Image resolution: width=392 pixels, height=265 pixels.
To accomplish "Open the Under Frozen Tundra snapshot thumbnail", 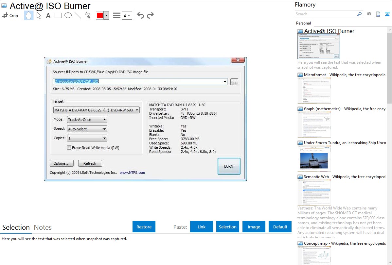I will click(x=314, y=158).
